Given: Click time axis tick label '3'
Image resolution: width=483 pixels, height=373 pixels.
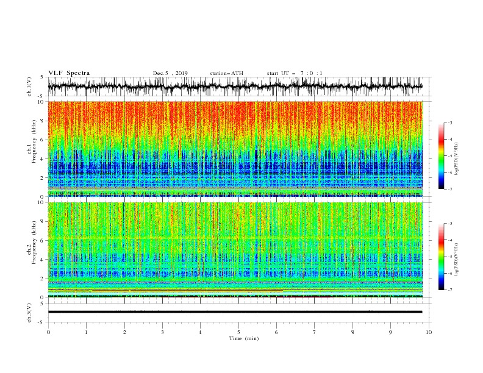Looking at the screenshot, I should tap(162, 332).
